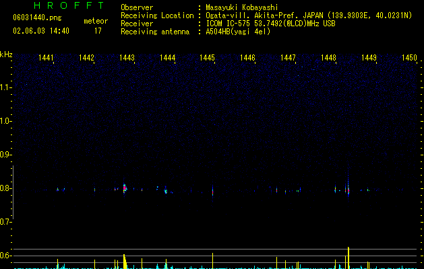Click the 1448 time axis label
Image resolution: width=424 pixels, height=269 pixels.
(x=328, y=57)
